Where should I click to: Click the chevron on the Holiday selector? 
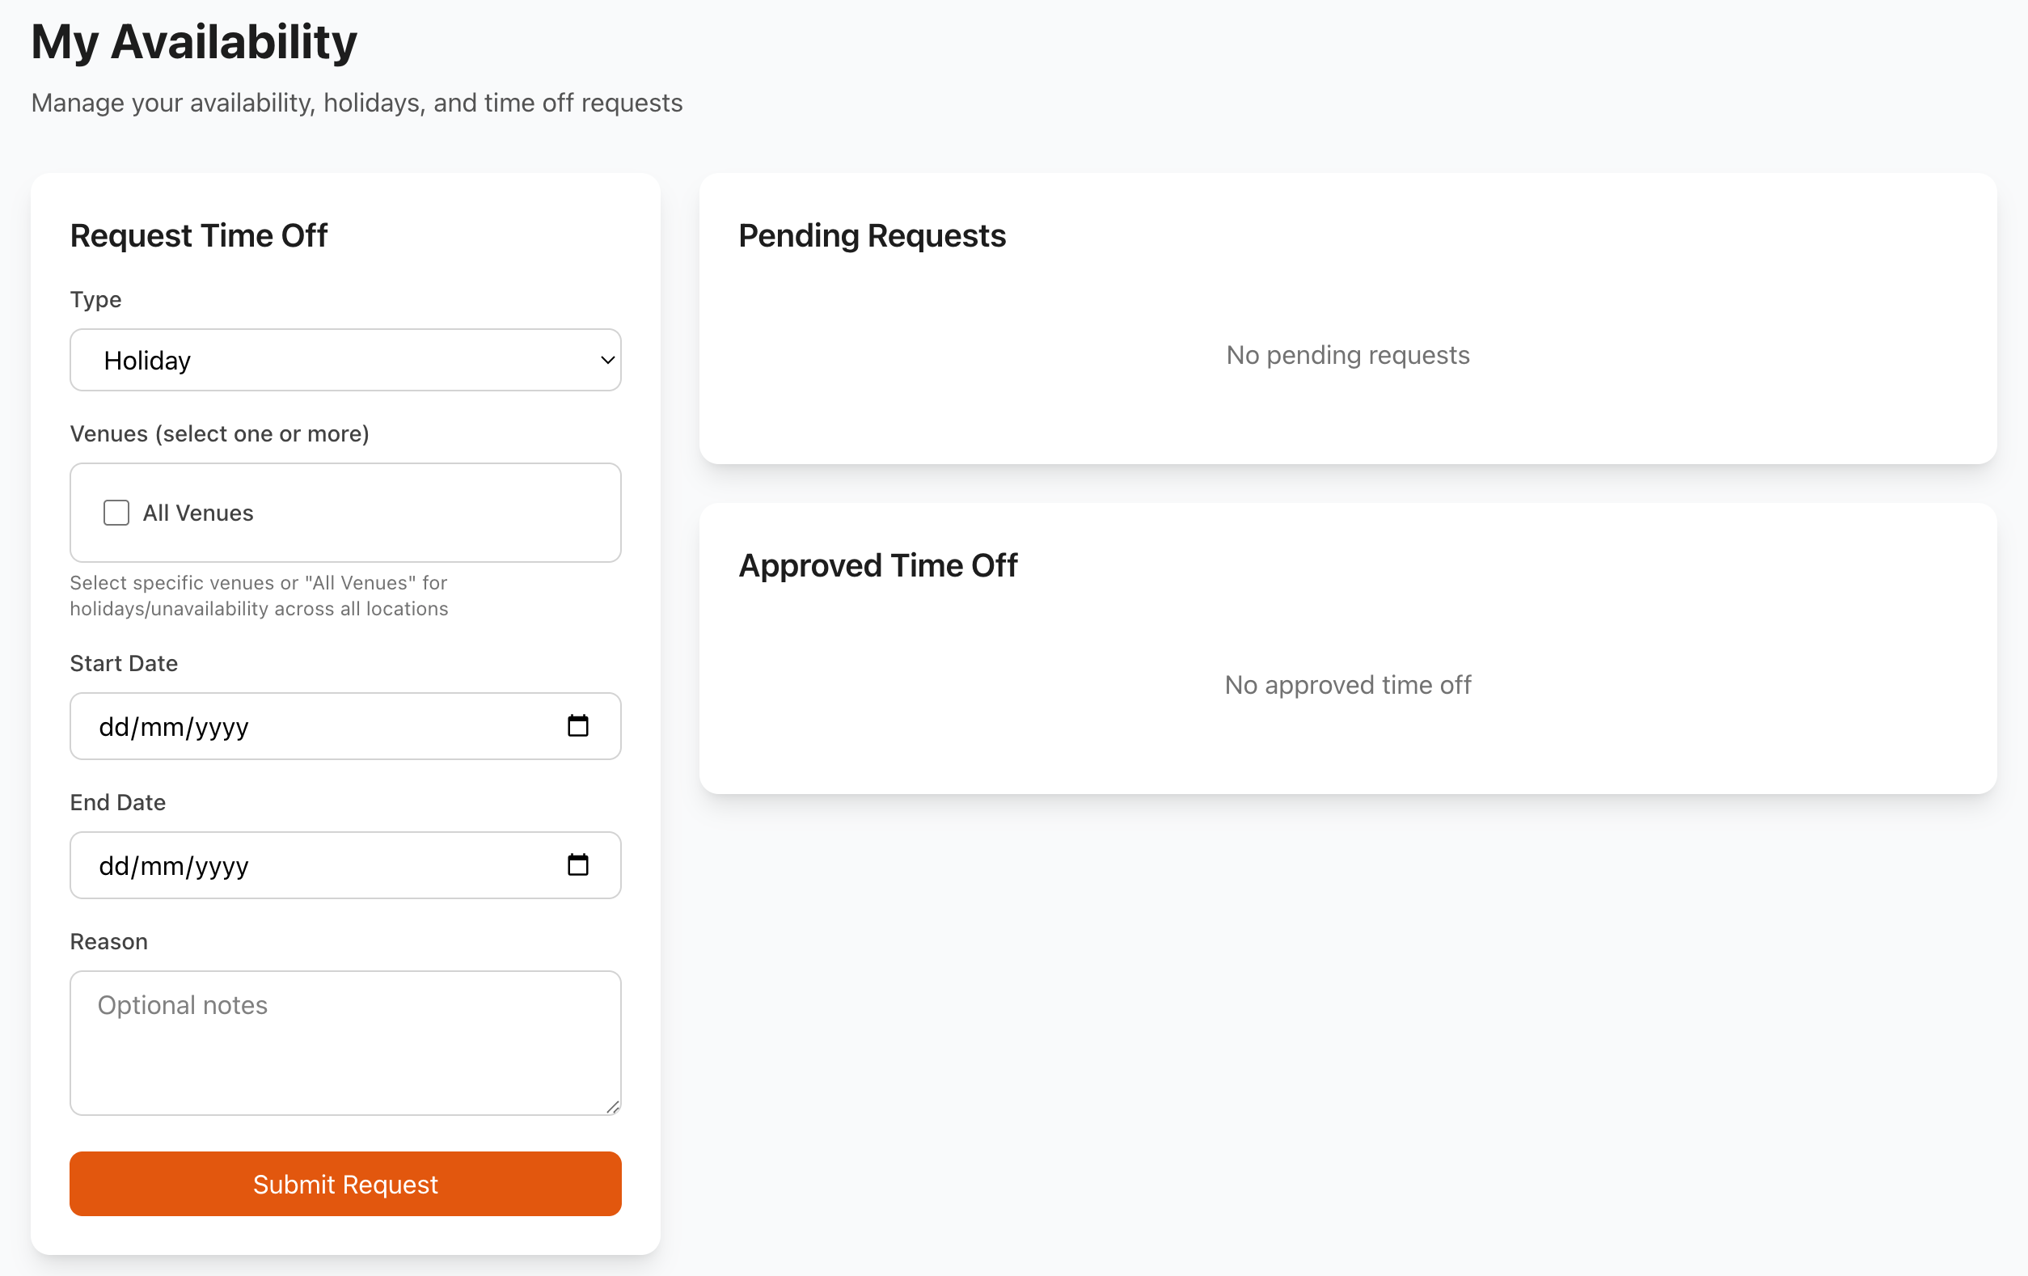coord(606,360)
